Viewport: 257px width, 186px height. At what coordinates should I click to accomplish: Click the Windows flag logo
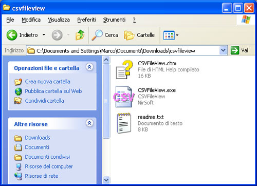click(x=246, y=20)
